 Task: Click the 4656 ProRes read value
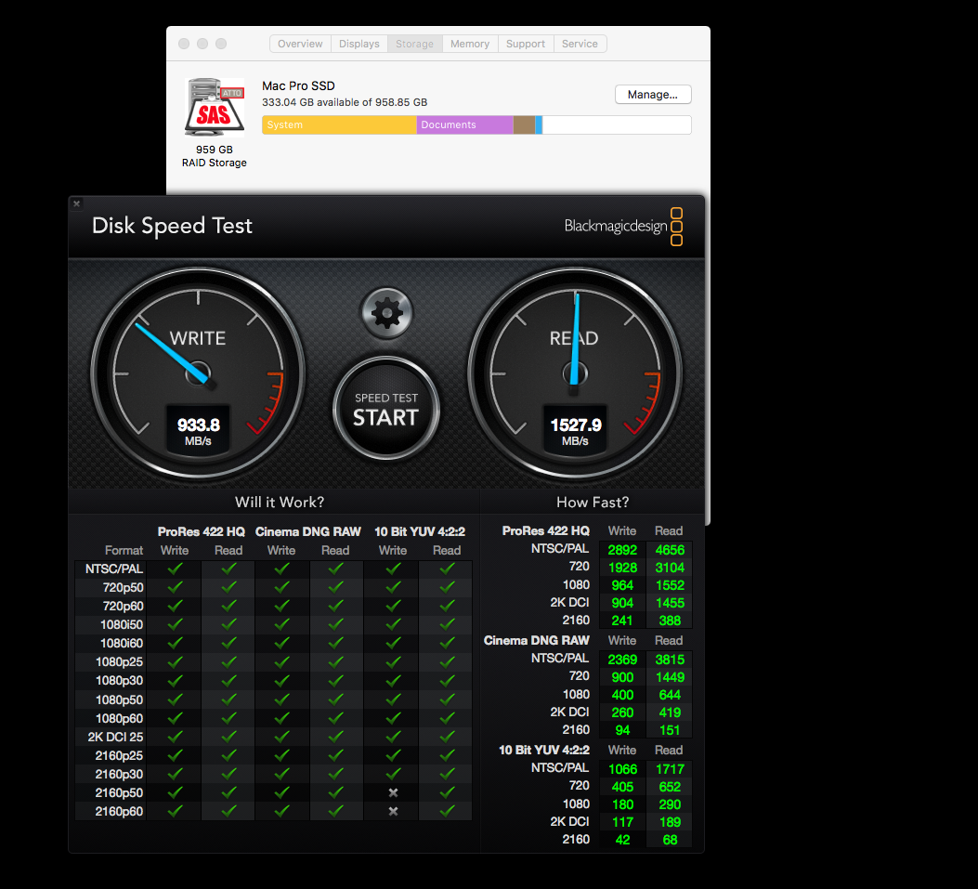pyautogui.click(x=670, y=550)
